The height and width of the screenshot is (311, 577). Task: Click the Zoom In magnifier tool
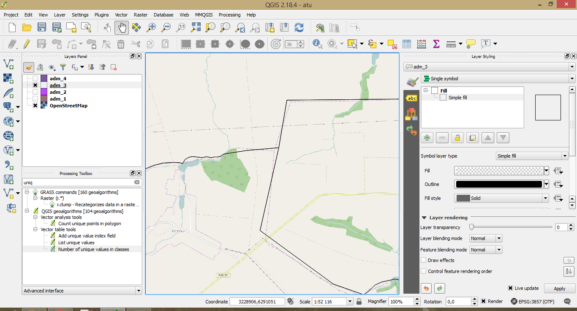pos(151,28)
